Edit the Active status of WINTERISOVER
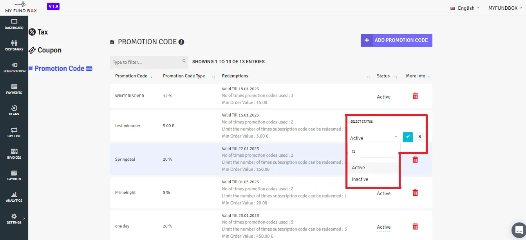This screenshot has width=526, height=240. pos(384,97)
